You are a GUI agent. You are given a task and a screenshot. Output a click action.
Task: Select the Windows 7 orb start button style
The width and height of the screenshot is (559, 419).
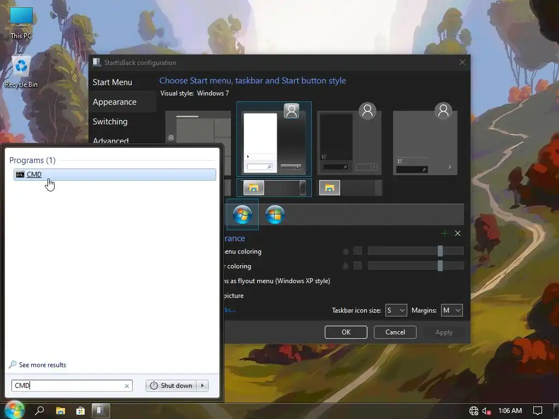[x=242, y=214]
